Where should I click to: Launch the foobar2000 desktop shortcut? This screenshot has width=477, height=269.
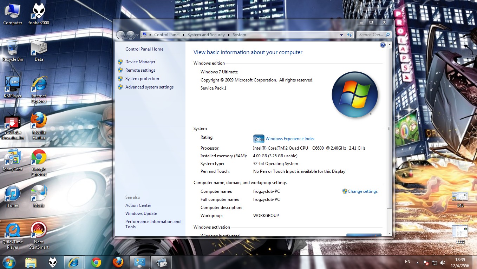point(39,14)
